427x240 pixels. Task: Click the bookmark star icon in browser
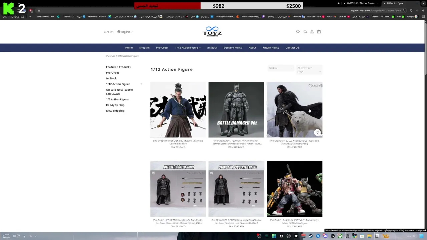[x=39, y=10]
